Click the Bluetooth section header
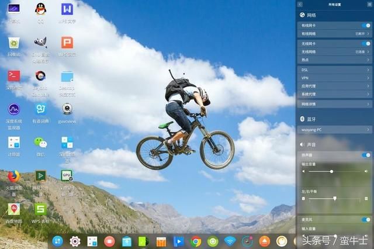 click(x=308, y=119)
